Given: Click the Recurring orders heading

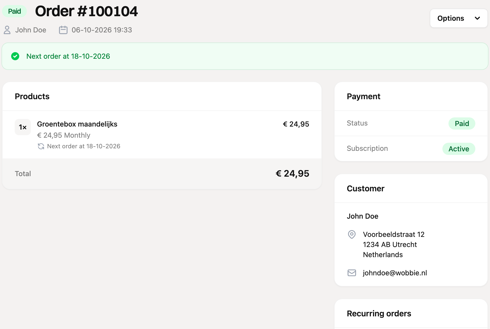Looking at the screenshot, I should click(379, 314).
